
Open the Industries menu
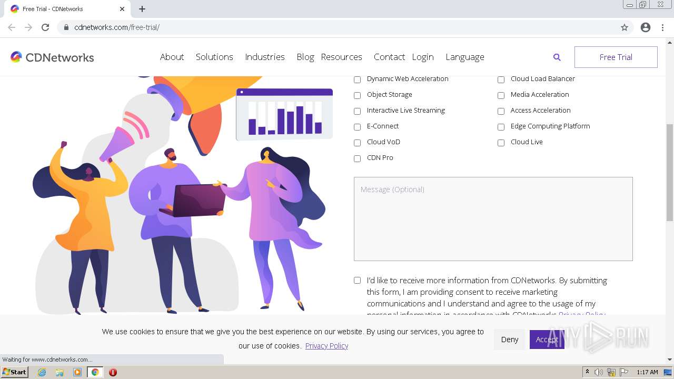click(265, 57)
